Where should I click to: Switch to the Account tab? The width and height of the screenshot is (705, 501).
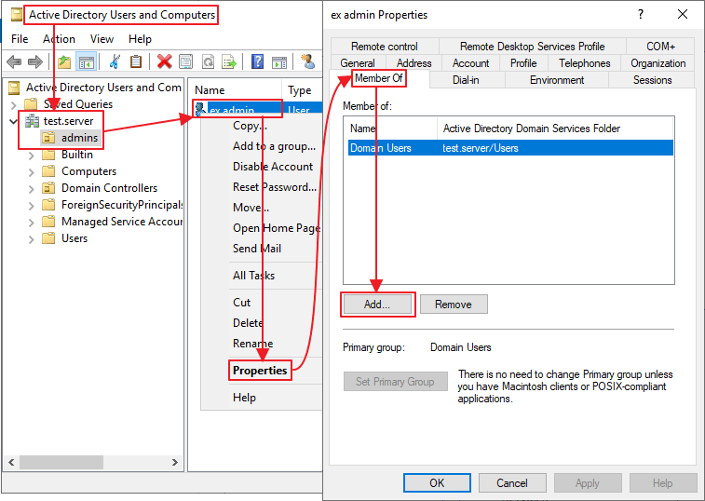pos(470,63)
